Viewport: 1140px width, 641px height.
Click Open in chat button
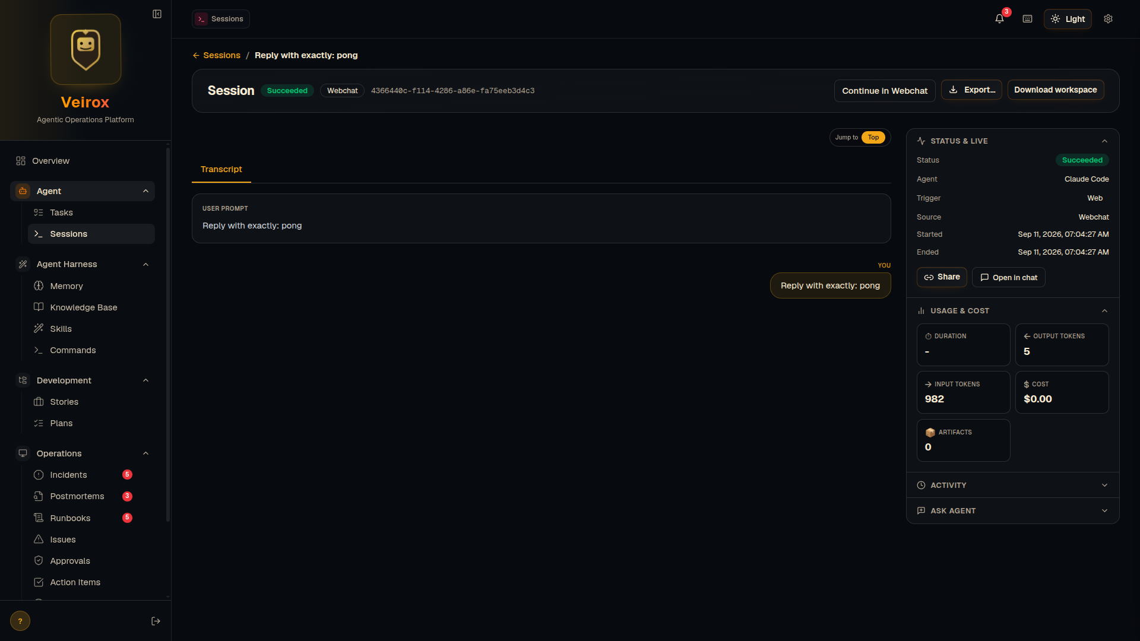1009,277
